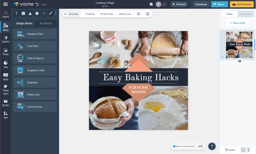Undo the last action
Image resolution: width=256 pixels, height=154 pixels.
coord(37,4)
